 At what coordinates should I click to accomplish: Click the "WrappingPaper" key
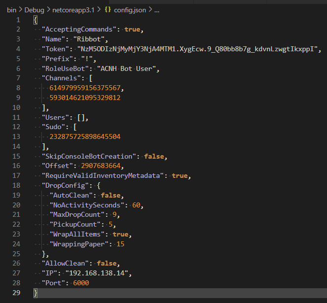pyautogui.click(x=79, y=244)
